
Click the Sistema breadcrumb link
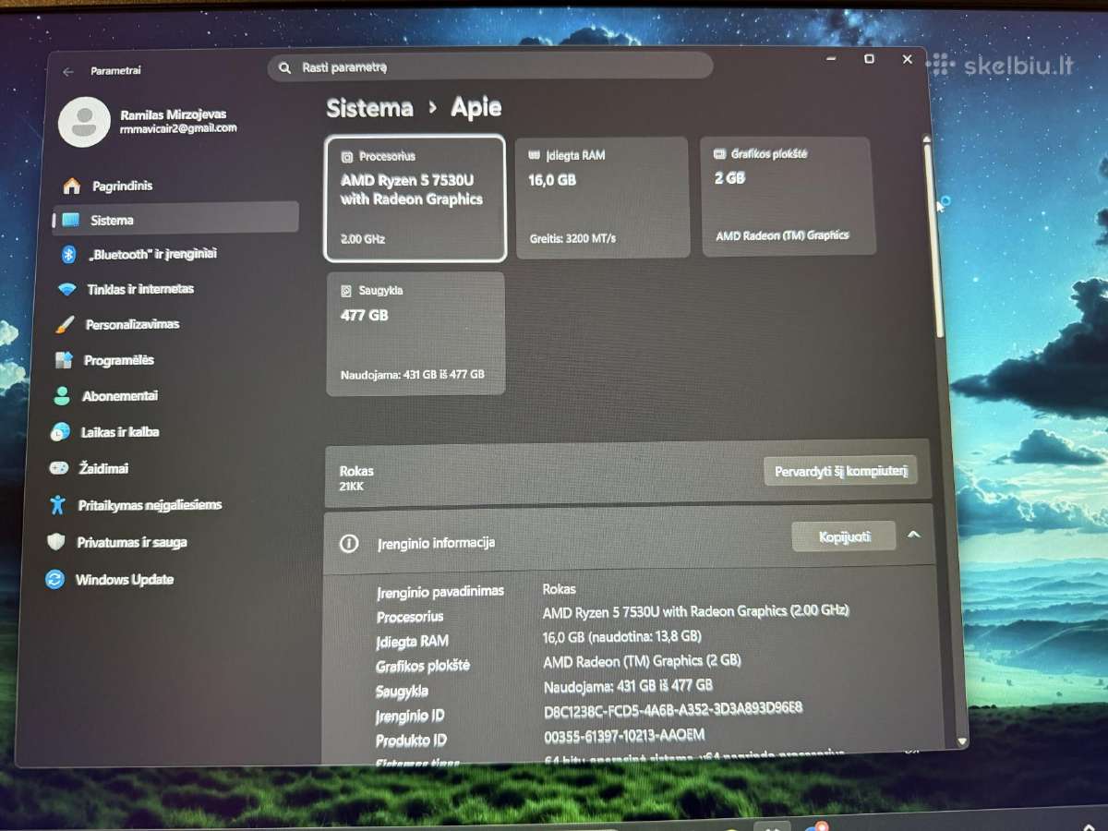point(369,108)
